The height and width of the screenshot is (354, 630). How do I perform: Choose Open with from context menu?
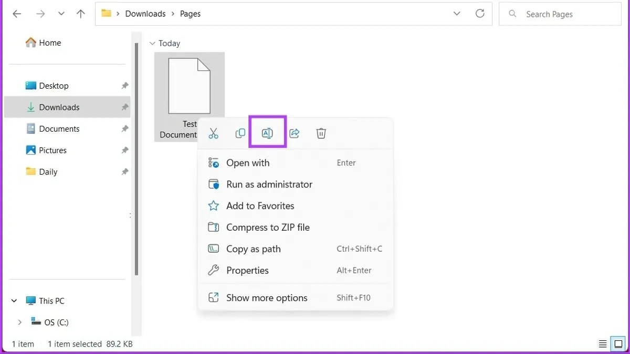click(295, 163)
